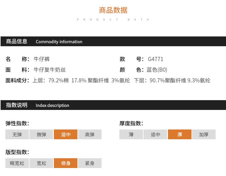Click the fabric value 牛仔复牛奶丝

[50, 70]
